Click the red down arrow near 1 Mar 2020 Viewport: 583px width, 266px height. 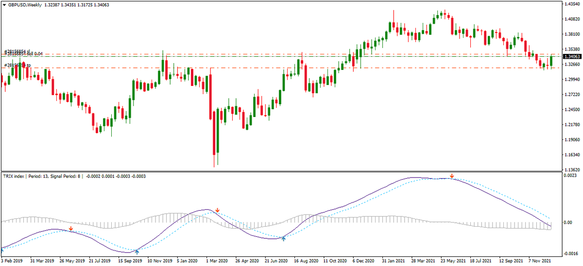coord(218,210)
